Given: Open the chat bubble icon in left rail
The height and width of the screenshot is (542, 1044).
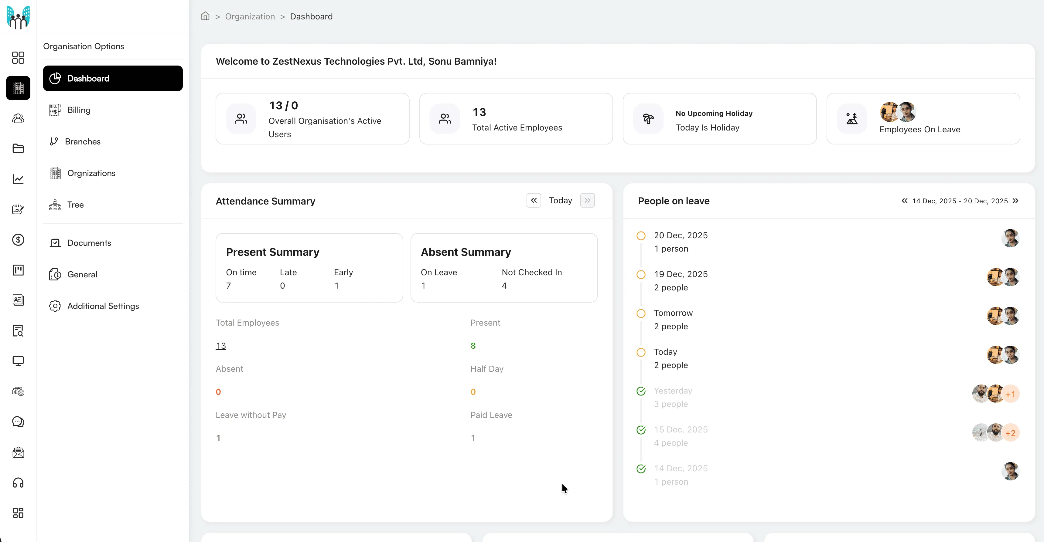Looking at the screenshot, I should coord(18,422).
